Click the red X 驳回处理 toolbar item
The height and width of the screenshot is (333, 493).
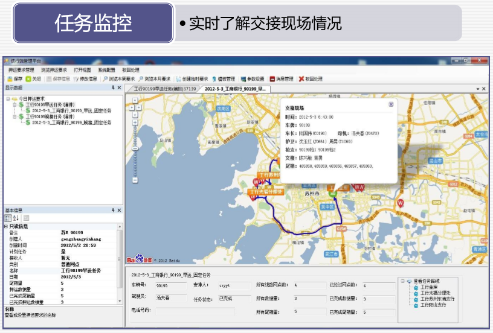point(311,79)
